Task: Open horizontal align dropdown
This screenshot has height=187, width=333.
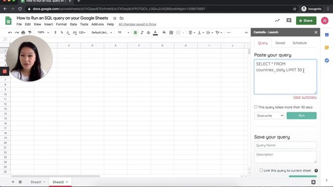Action: point(191,33)
